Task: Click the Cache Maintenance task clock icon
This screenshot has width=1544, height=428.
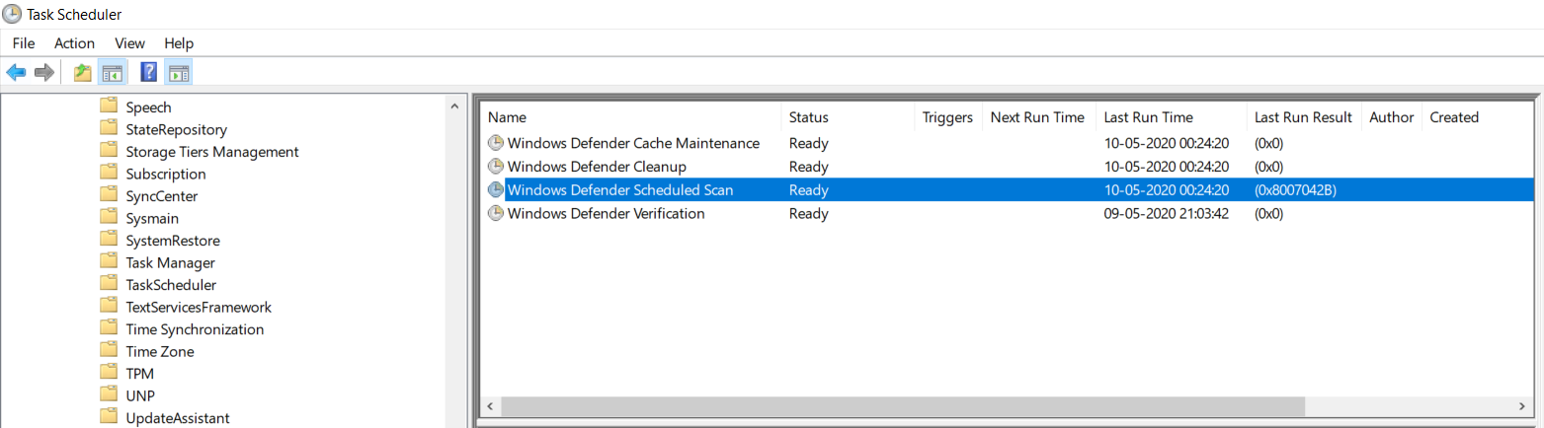Action: [496, 143]
